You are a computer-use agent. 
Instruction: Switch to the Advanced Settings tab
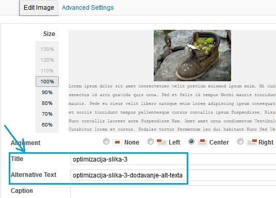click(x=88, y=8)
